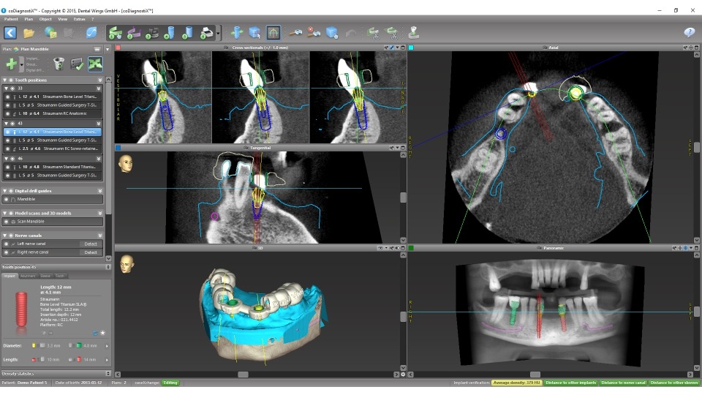Toggle visibility of 43 RC Screw-retained abutment
The height and width of the screenshot is (395, 702).
pyautogui.click(x=7, y=148)
